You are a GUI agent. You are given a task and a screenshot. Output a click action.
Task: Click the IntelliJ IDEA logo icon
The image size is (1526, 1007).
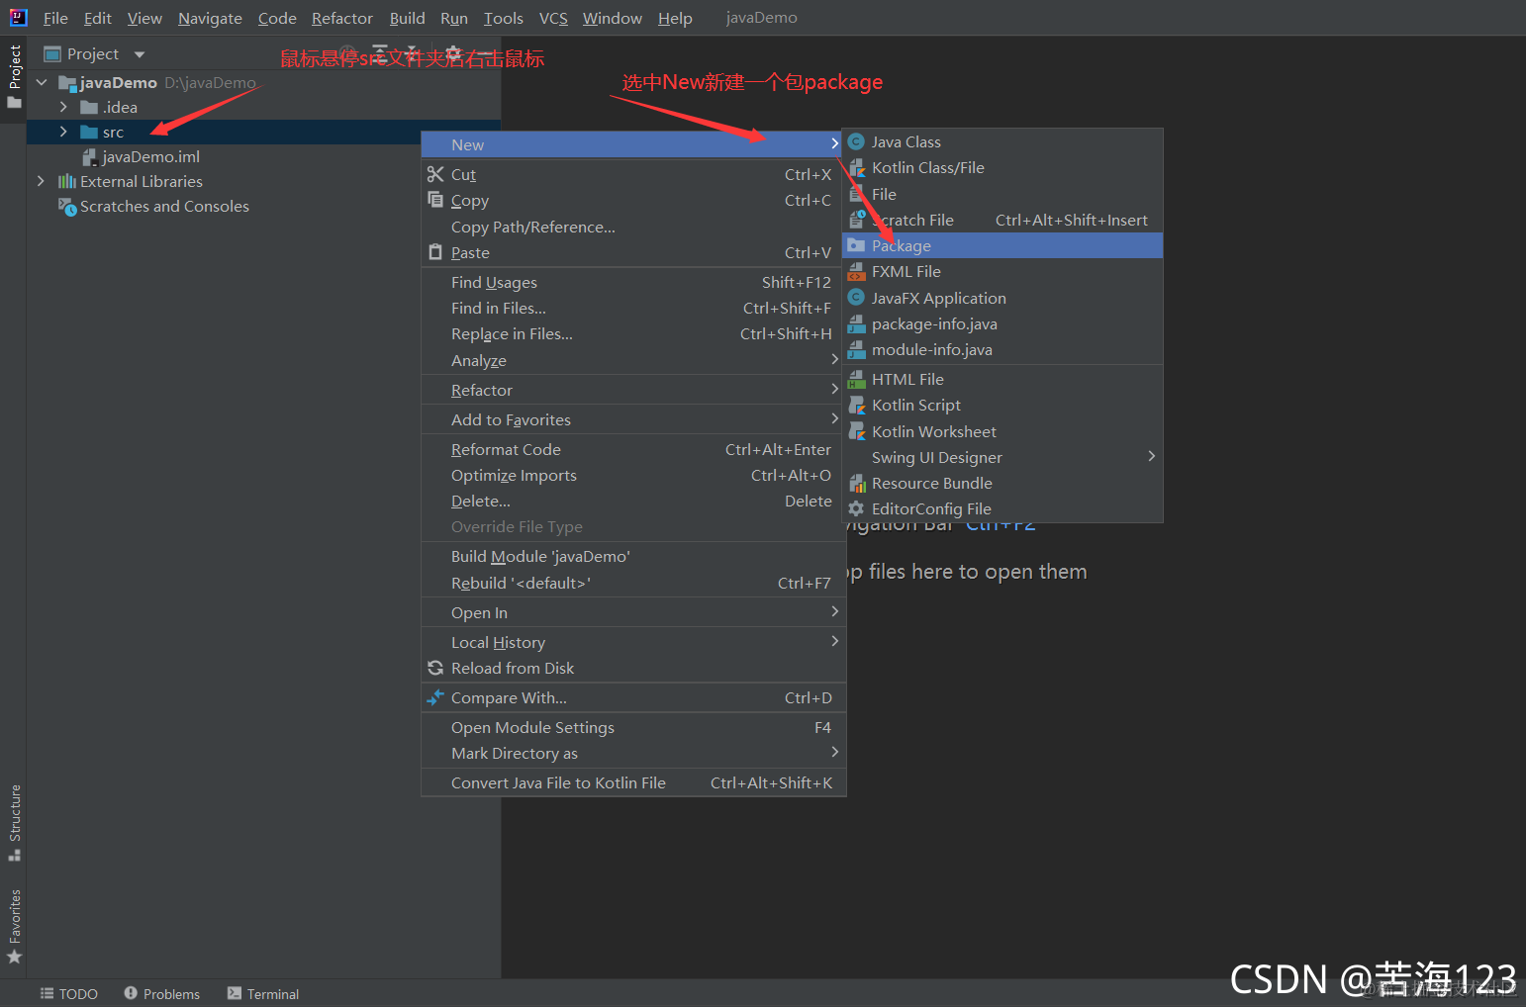pyautogui.click(x=18, y=17)
